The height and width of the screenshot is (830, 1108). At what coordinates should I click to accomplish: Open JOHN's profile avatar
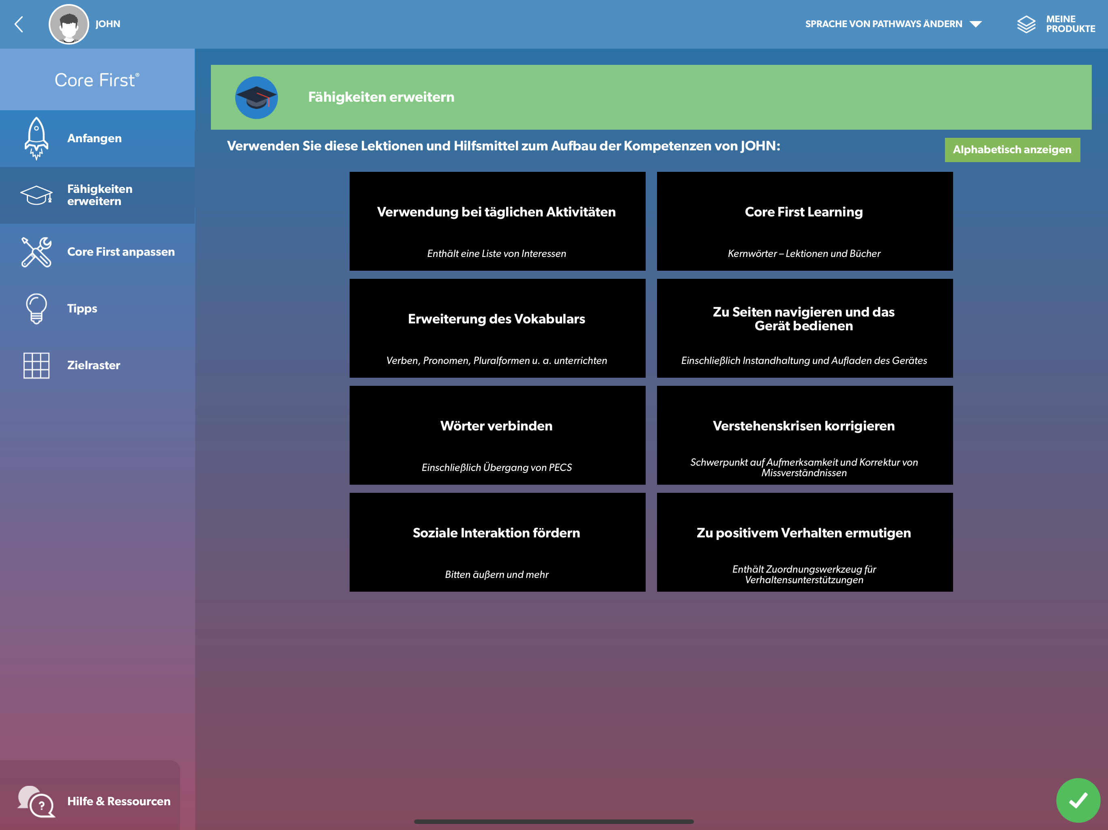tap(69, 24)
